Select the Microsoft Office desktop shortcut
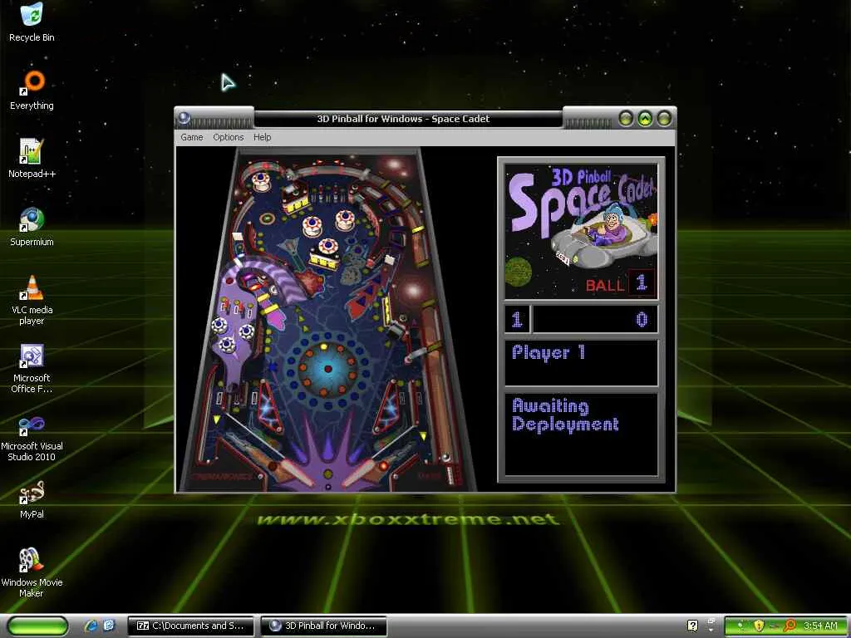The image size is (851, 638). tap(32, 368)
